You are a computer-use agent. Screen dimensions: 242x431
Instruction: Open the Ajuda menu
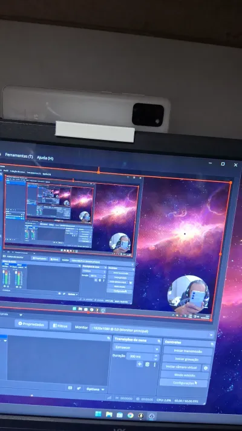[x=45, y=158]
